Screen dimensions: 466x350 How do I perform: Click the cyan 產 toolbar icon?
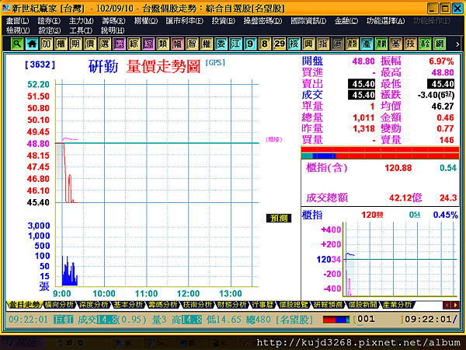(367, 44)
